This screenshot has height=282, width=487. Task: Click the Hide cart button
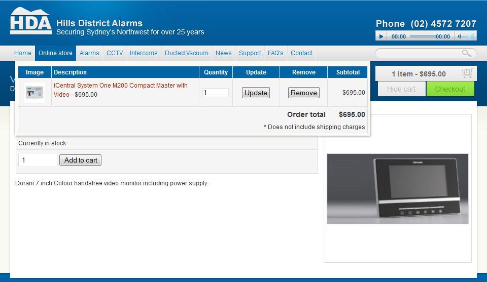[x=401, y=89]
